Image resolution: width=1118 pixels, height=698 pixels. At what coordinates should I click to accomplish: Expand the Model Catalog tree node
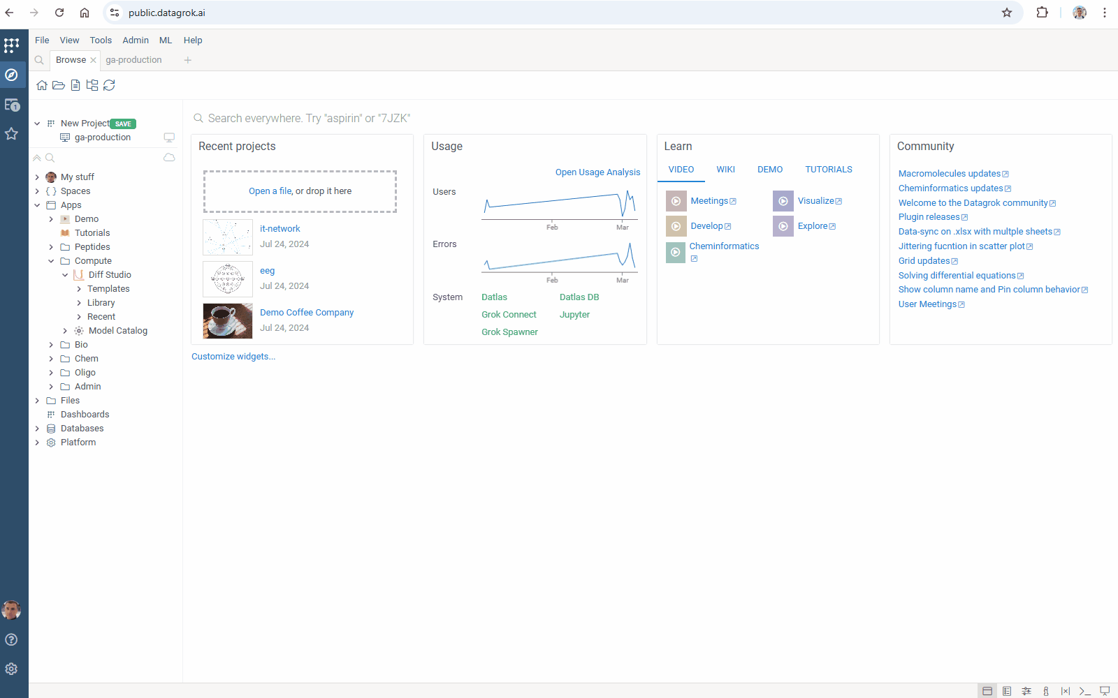[x=65, y=331]
